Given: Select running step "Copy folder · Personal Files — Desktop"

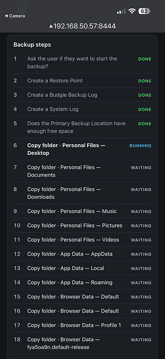Looking at the screenshot, I should pos(66,149).
